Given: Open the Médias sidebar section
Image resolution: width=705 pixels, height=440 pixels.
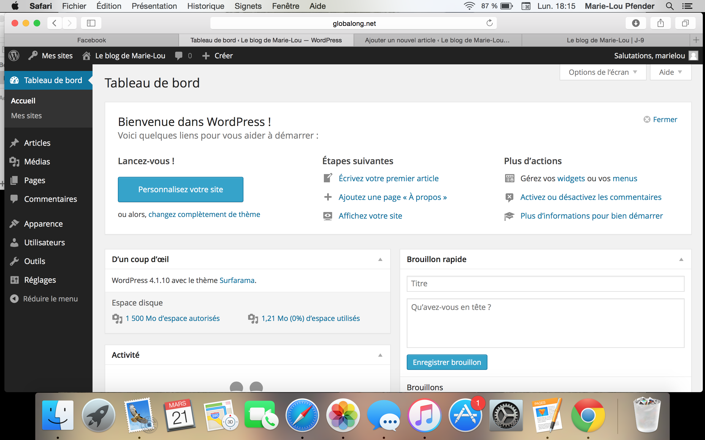Looking at the screenshot, I should 48,161.
